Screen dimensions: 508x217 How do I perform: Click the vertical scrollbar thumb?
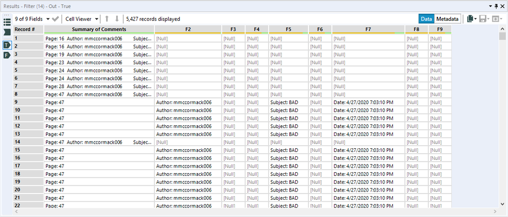[x=502, y=36]
